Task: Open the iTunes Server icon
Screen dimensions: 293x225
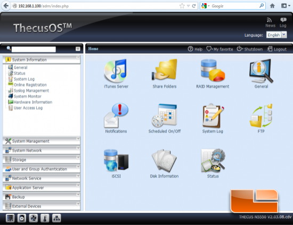Action: click(116, 71)
